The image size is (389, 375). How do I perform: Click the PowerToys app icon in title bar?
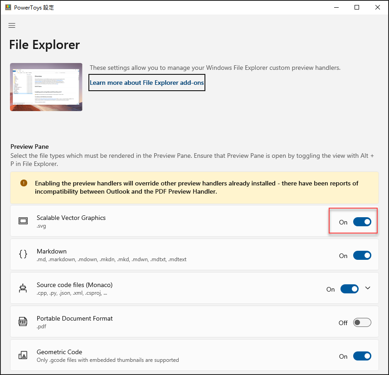pos(8,7)
